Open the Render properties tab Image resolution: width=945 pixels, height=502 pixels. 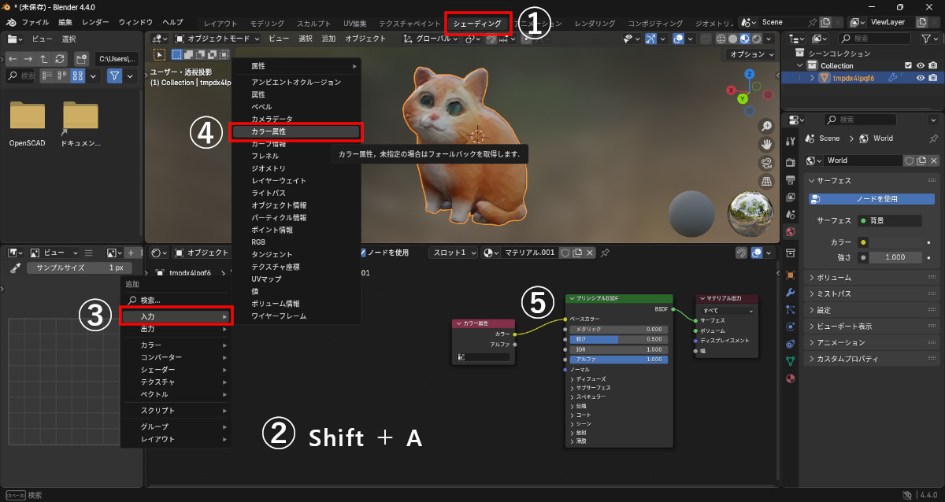tap(791, 162)
